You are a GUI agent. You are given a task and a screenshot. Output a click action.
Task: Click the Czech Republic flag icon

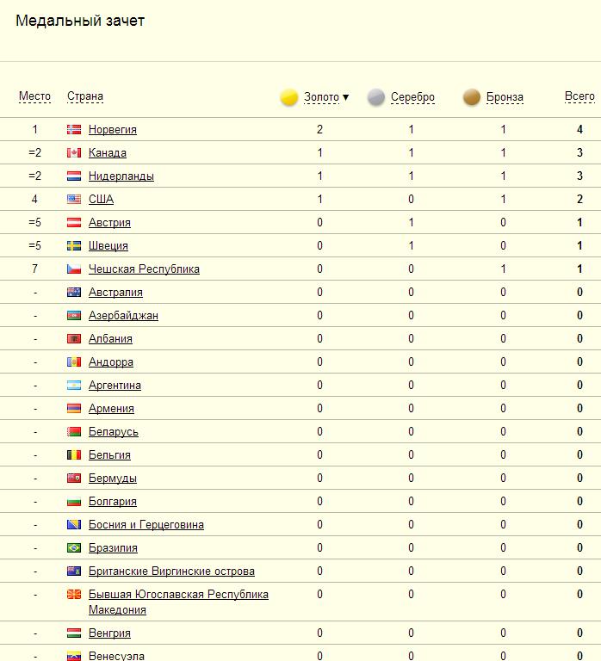[x=74, y=269]
